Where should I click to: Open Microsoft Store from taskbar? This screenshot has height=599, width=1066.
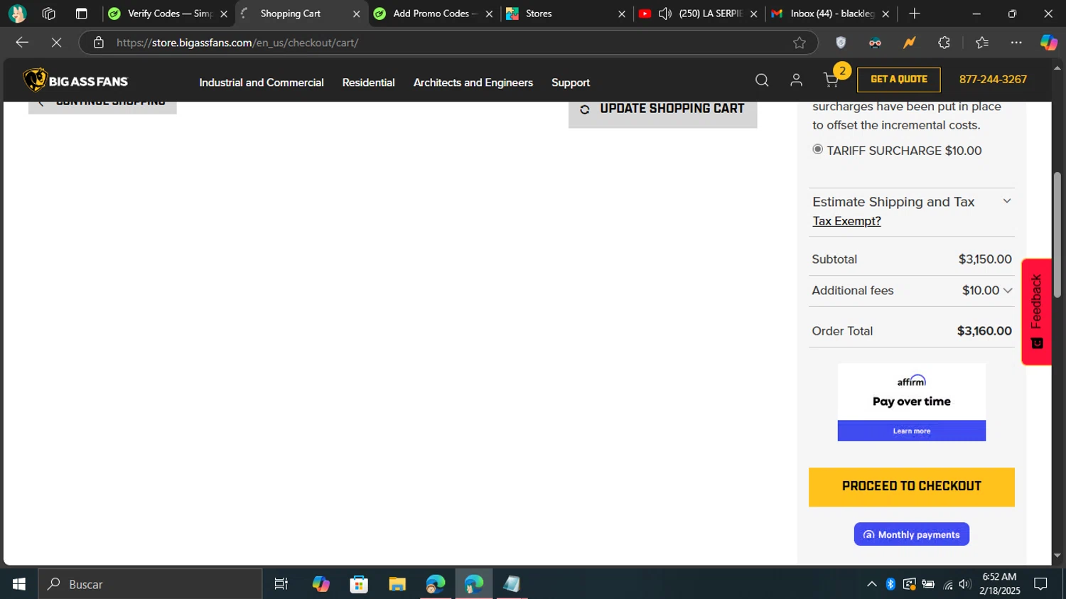tap(359, 584)
